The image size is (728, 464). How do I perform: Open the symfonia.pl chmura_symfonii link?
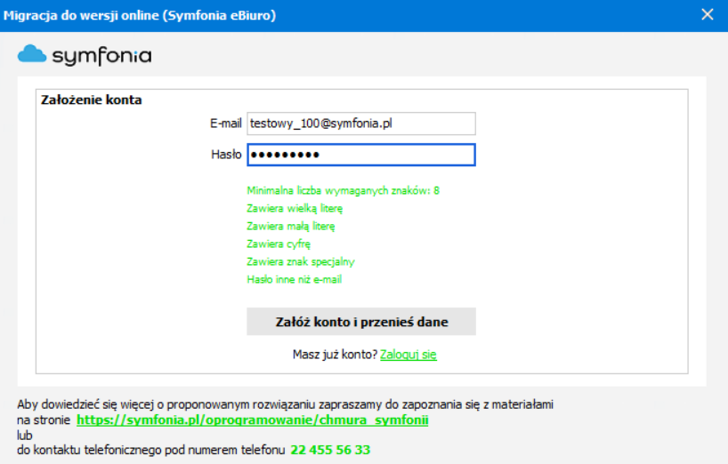[x=252, y=420]
